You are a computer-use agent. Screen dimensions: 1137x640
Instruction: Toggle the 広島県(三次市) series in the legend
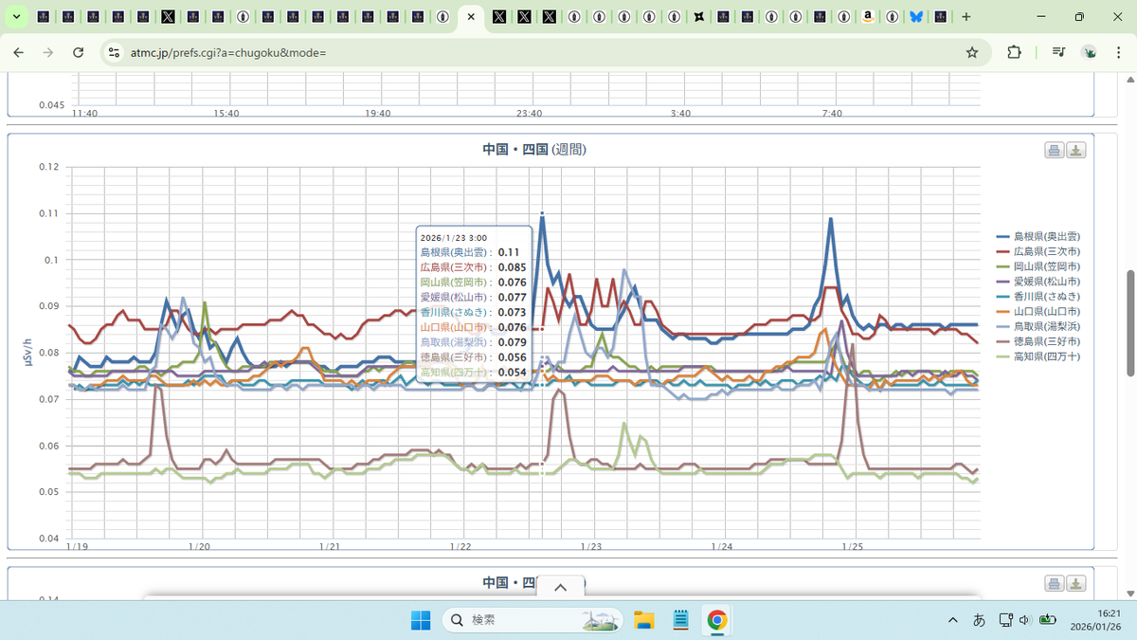(x=1038, y=251)
